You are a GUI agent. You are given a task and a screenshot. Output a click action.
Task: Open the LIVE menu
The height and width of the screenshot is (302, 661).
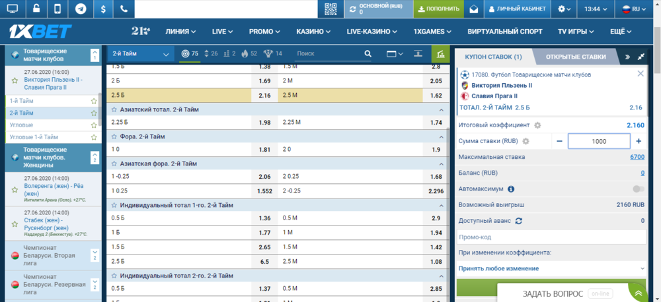(x=223, y=32)
